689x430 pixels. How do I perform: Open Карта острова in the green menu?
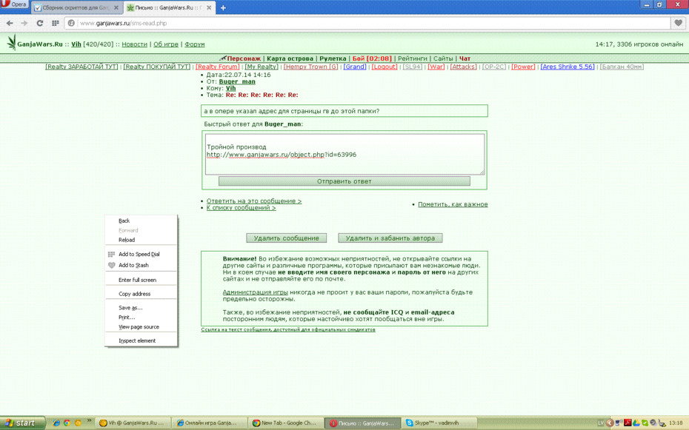(x=290, y=58)
